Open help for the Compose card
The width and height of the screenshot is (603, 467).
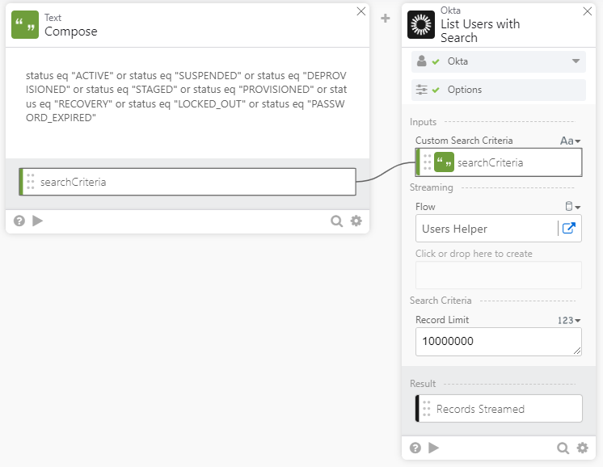19,221
